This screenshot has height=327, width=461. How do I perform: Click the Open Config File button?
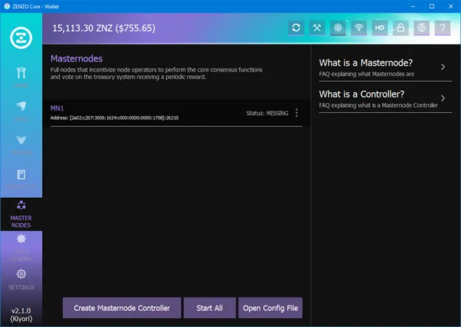tap(270, 308)
